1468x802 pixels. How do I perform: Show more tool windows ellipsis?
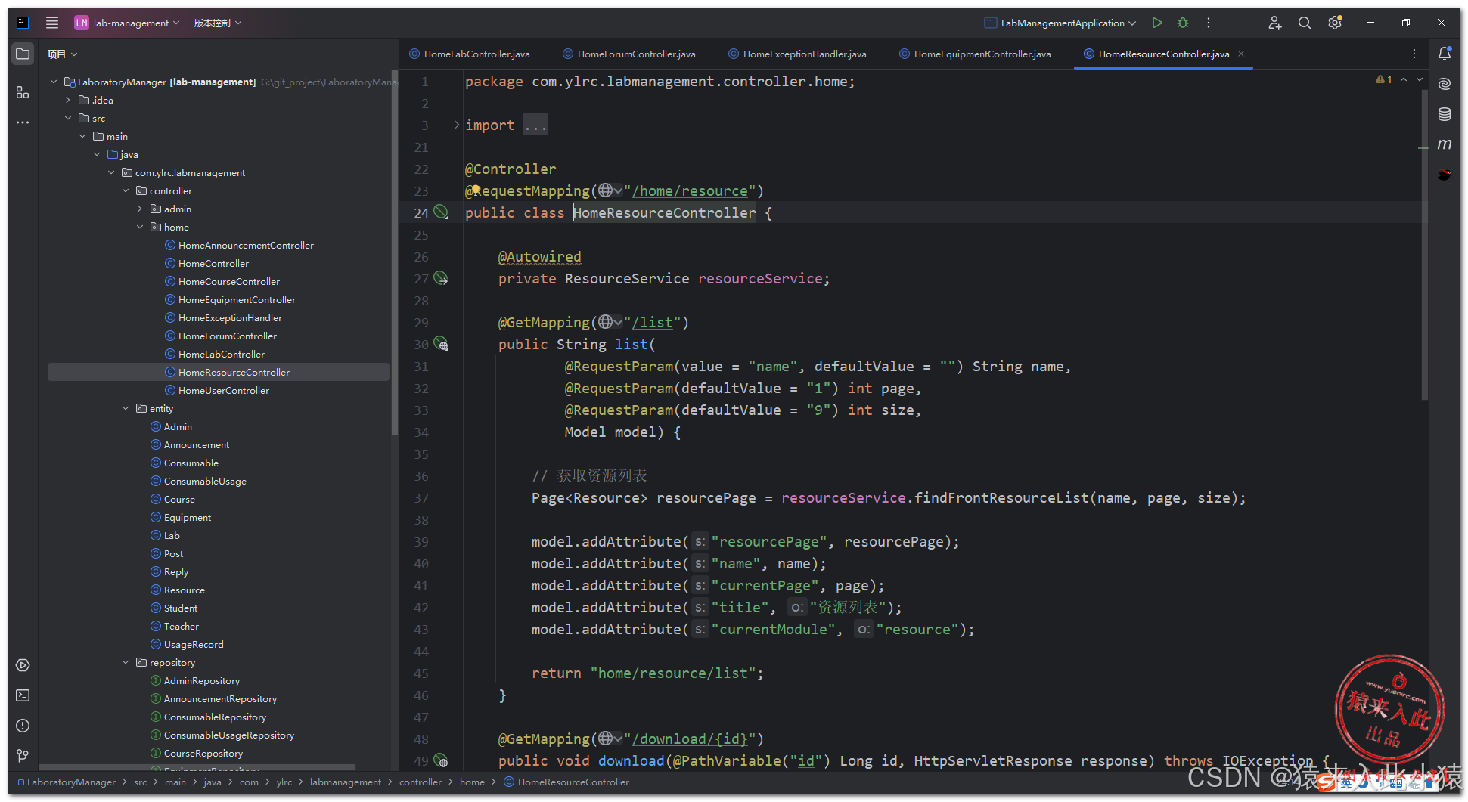point(23,122)
